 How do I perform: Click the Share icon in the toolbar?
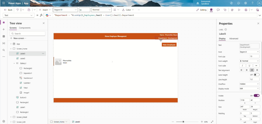coord(232,10)
